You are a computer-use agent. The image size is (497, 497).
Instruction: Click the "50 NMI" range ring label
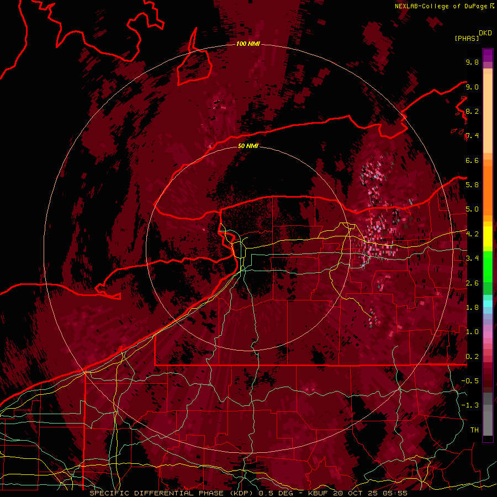point(248,146)
